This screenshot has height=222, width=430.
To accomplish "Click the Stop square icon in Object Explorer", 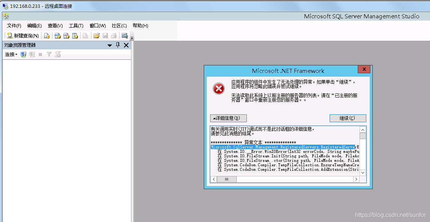I will [40, 55].
